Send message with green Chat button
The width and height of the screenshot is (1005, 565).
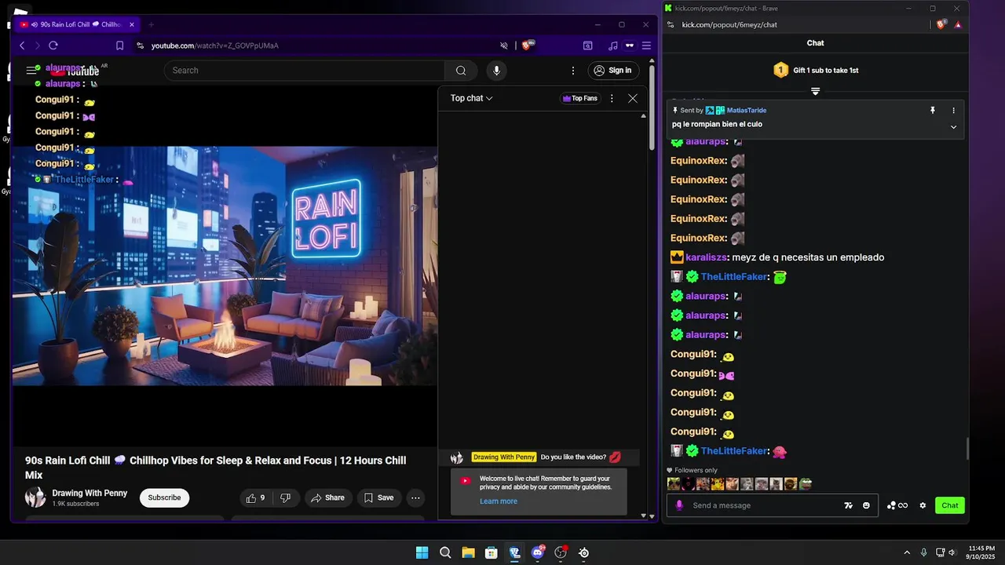[950, 505]
